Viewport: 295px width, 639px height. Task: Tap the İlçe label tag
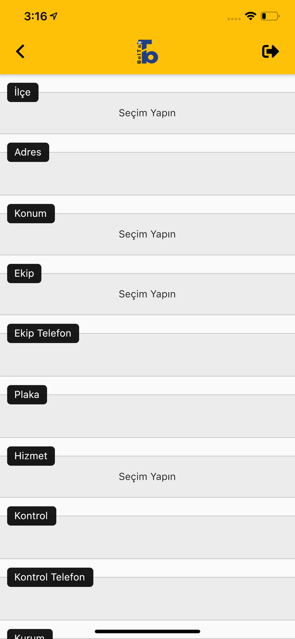click(23, 92)
